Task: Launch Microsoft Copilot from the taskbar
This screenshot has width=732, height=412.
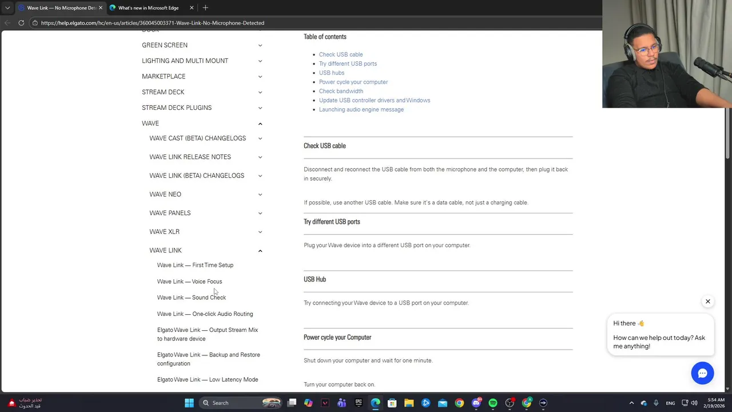Action: click(x=308, y=403)
